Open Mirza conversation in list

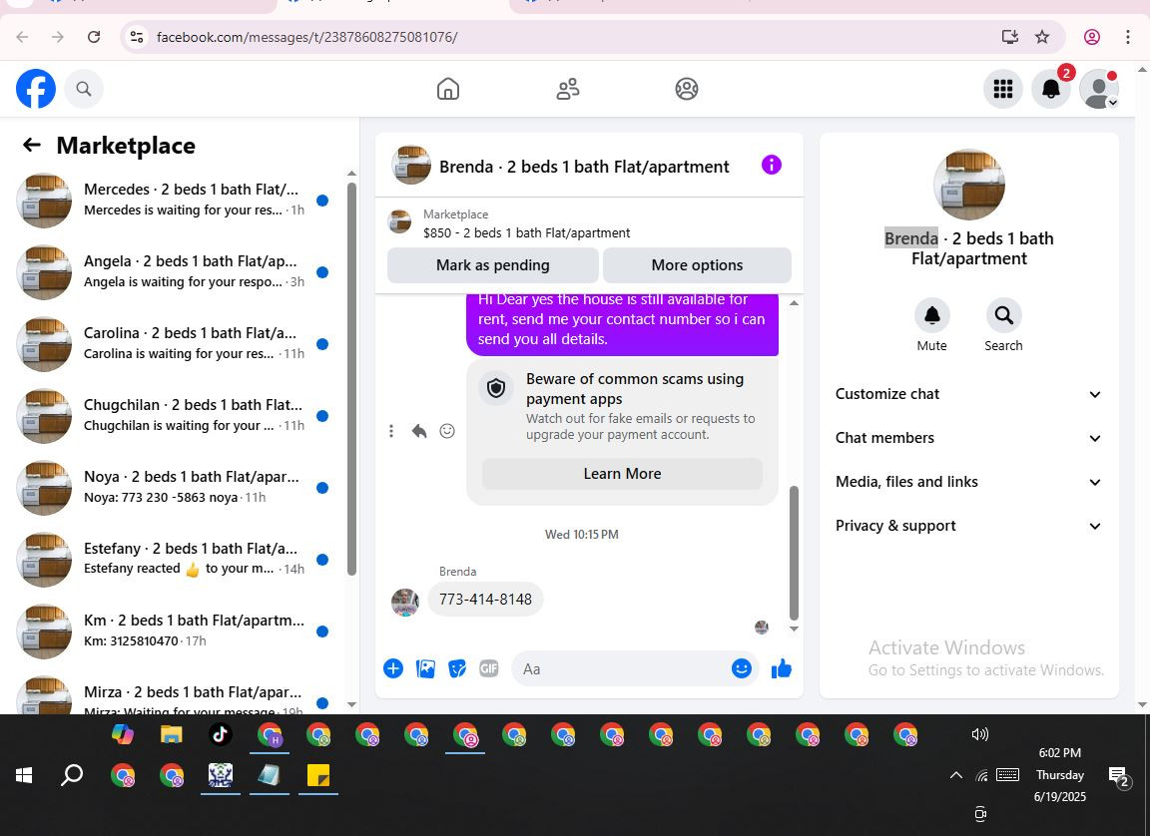[174, 695]
